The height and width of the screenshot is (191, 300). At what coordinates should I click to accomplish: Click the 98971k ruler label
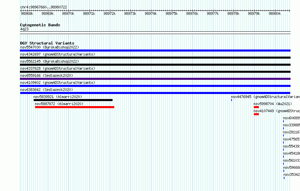(x=89, y=13)
